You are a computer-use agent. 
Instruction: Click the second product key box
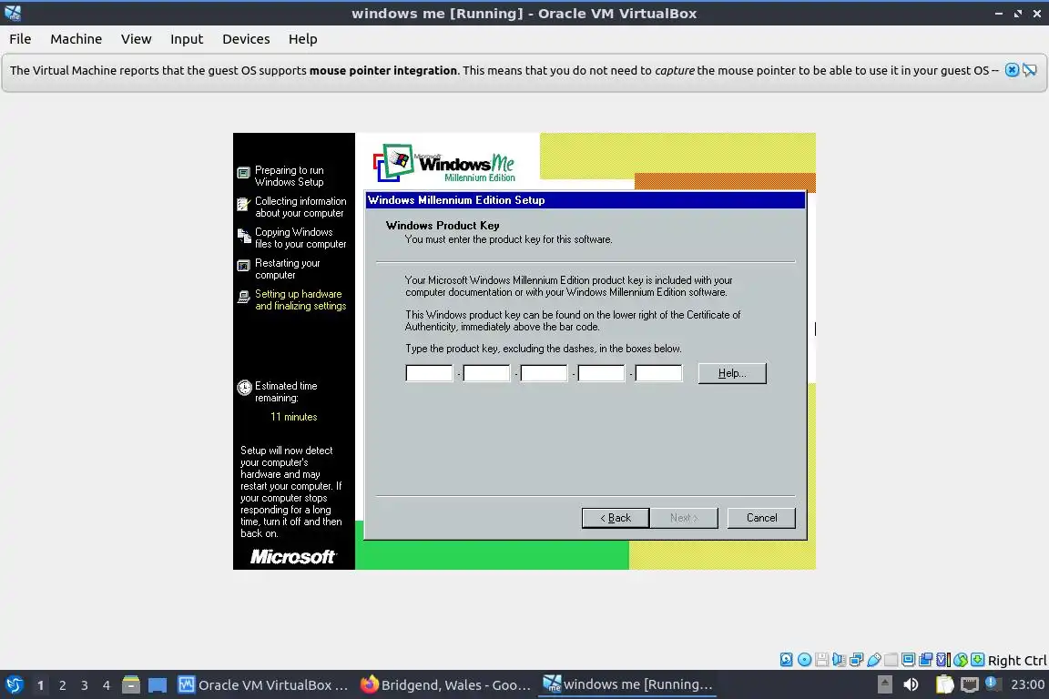tap(486, 373)
